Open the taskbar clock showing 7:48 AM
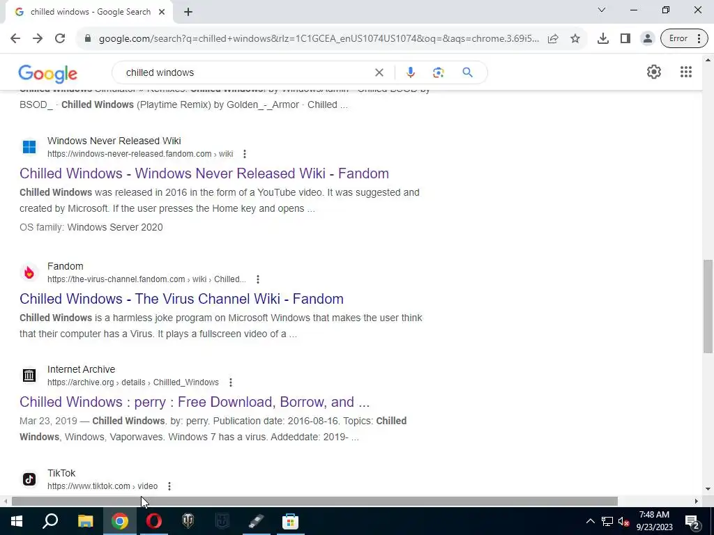This screenshot has height=535, width=714. [654, 521]
